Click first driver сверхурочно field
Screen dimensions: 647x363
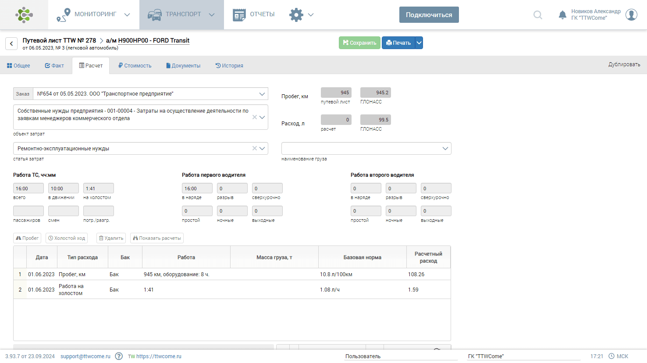(267, 188)
